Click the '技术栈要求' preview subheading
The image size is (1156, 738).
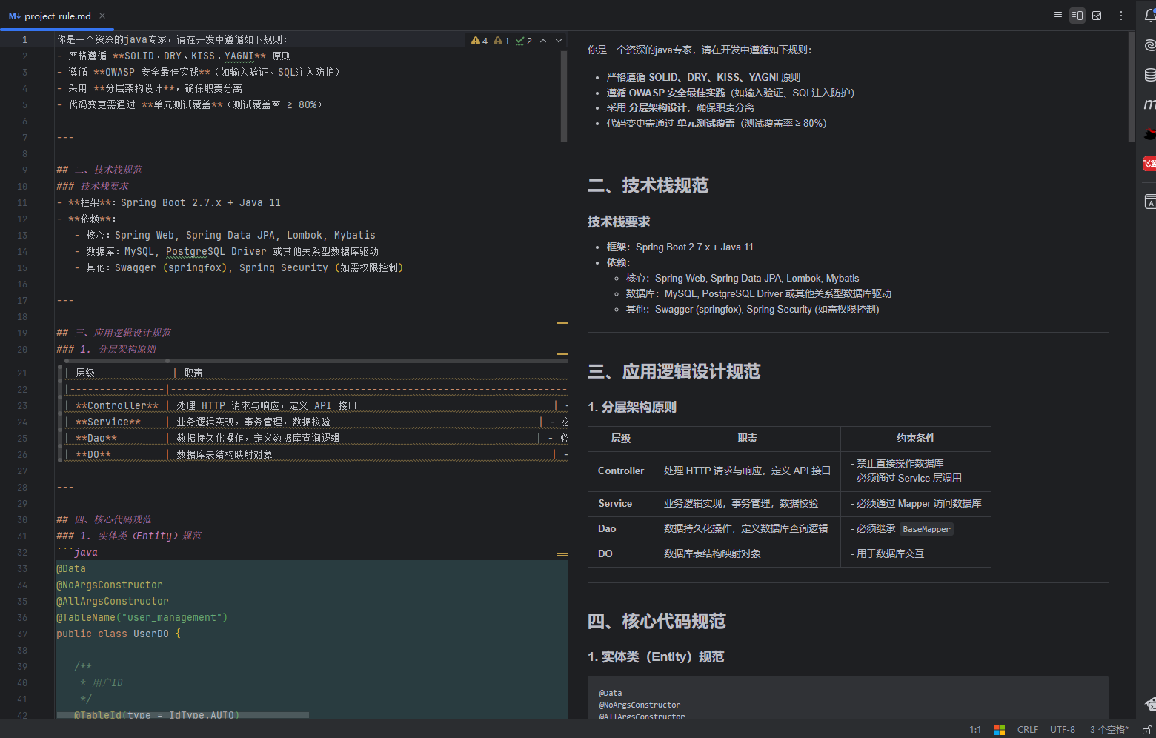pos(619,222)
